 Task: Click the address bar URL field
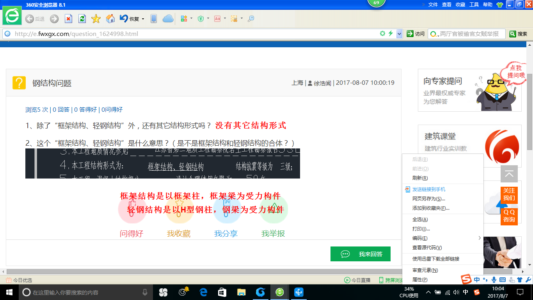[x=195, y=34]
